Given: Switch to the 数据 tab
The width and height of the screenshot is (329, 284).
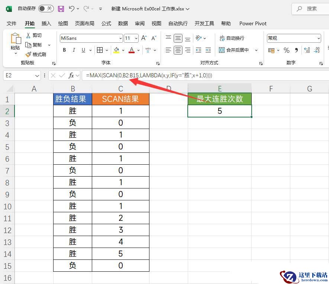Looking at the screenshot, I should (x=123, y=23).
